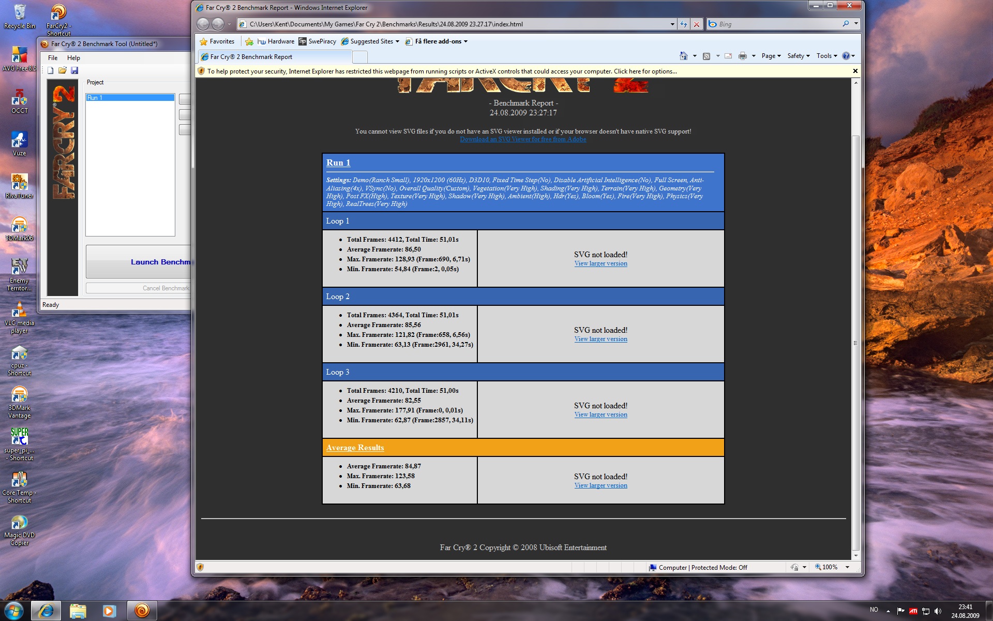Click the Add to Favorites Bar icon
993x621 pixels.
pos(249,41)
